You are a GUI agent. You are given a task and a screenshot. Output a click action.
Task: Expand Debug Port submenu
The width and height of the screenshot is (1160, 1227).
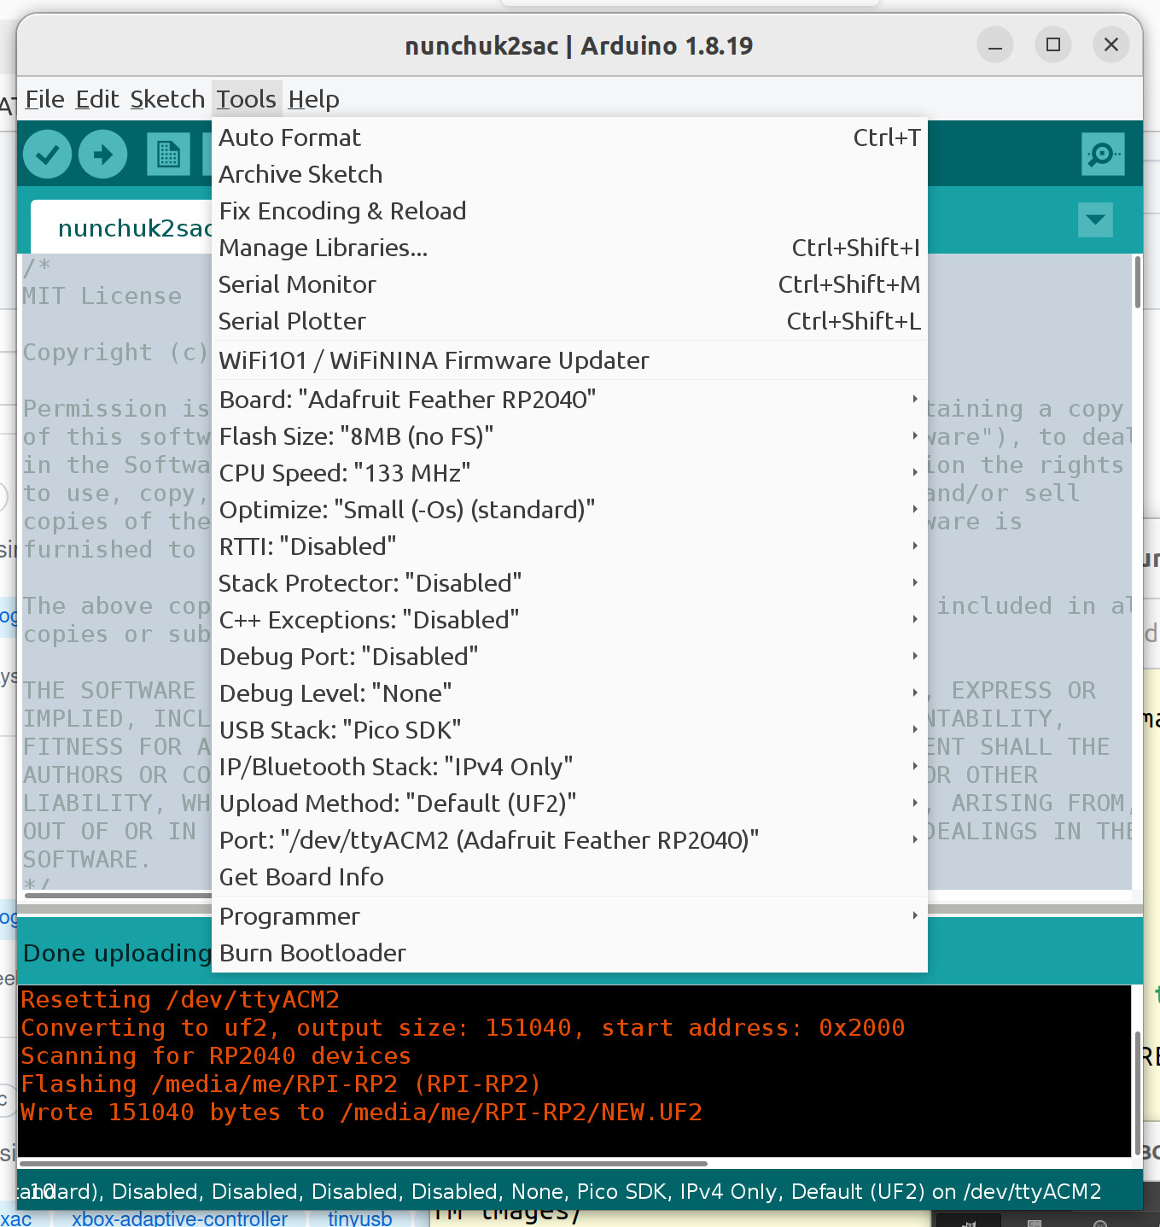[569, 657]
